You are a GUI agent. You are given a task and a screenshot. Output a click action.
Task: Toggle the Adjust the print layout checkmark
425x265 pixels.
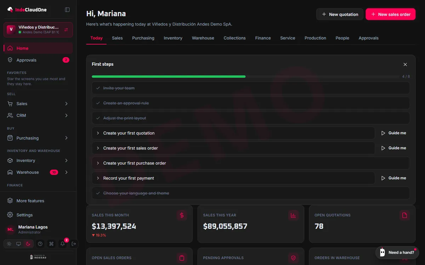point(98,118)
